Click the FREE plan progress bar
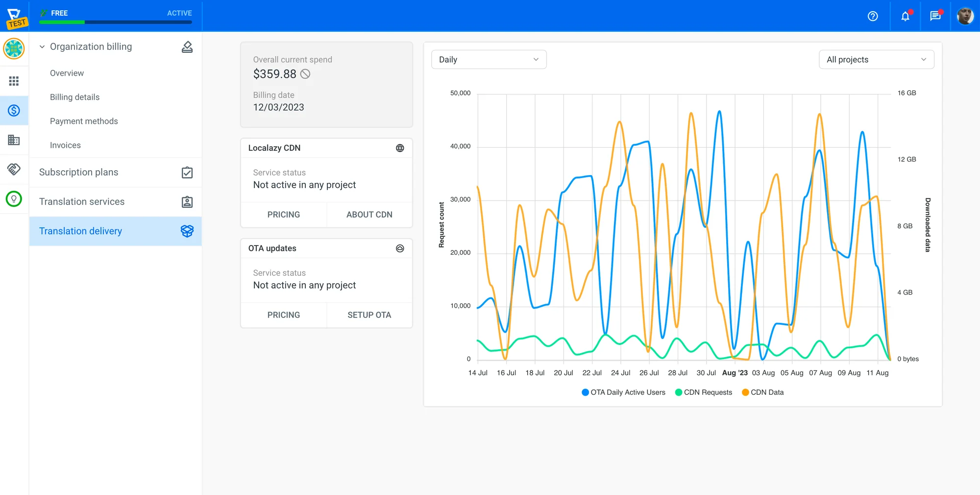 [115, 22]
